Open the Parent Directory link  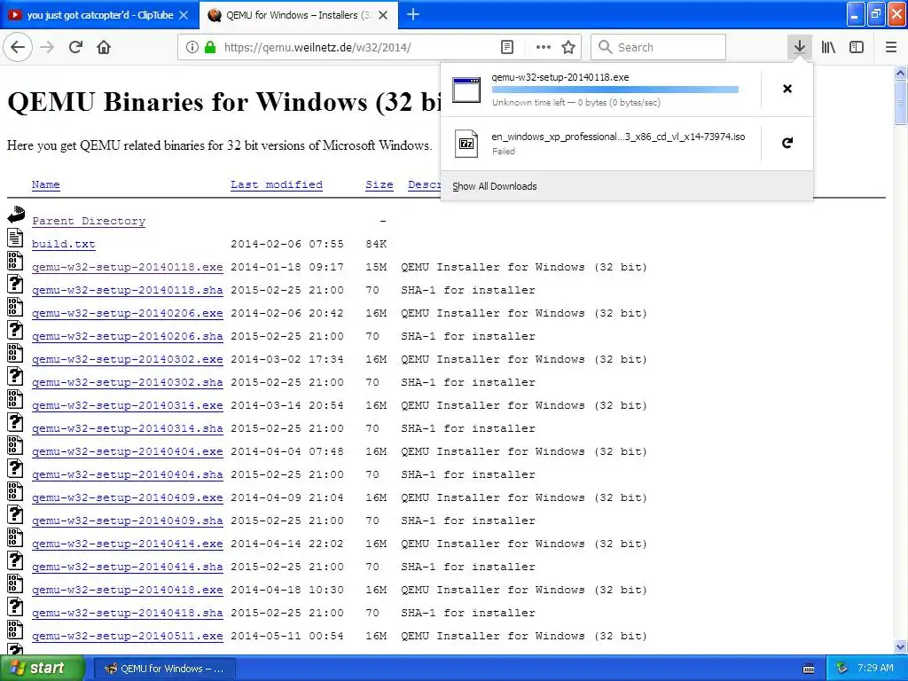coord(89,221)
